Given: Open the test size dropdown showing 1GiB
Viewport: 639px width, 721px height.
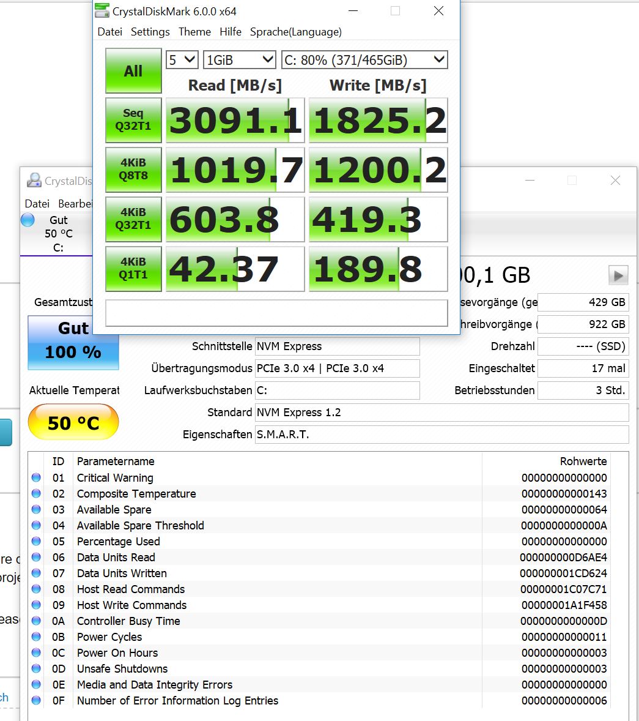Looking at the screenshot, I should (x=239, y=60).
